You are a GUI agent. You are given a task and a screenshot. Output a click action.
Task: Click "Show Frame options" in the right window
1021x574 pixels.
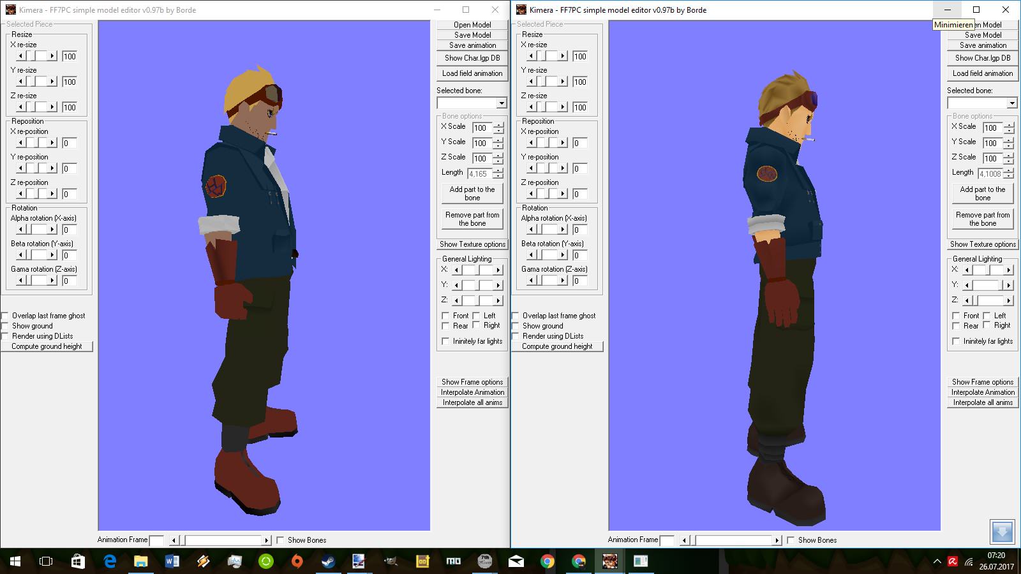click(x=983, y=382)
